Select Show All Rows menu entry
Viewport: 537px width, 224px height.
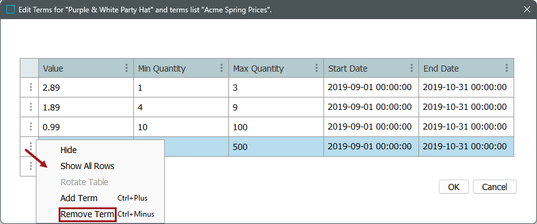[87, 166]
